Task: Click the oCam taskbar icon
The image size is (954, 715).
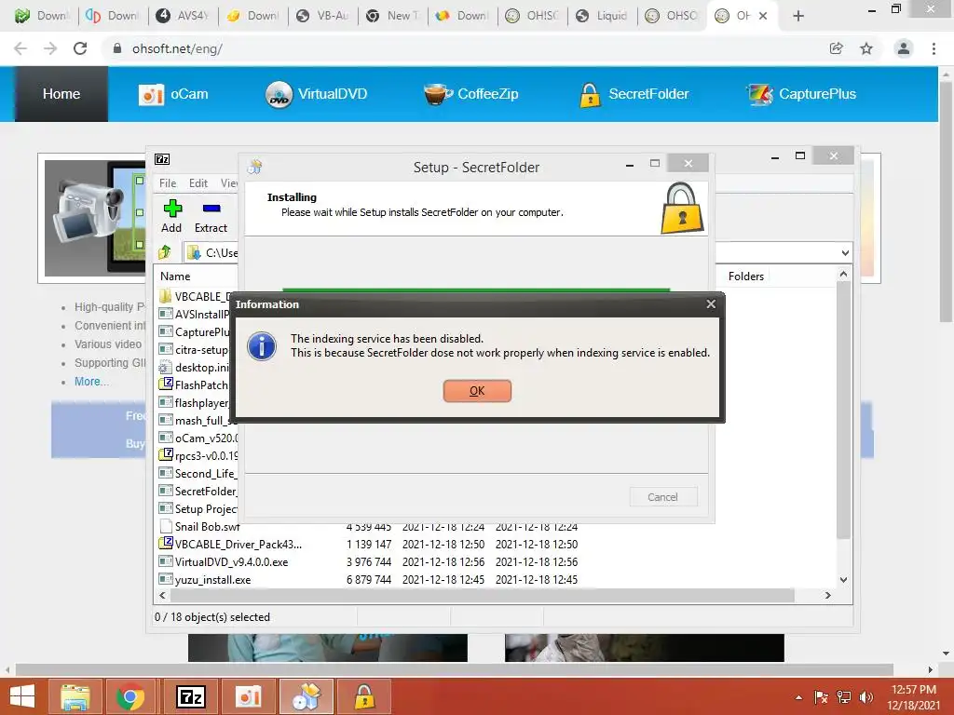Action: [248, 696]
